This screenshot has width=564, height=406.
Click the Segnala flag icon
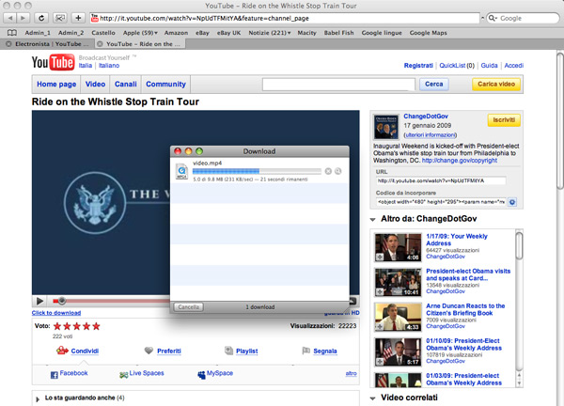point(305,351)
